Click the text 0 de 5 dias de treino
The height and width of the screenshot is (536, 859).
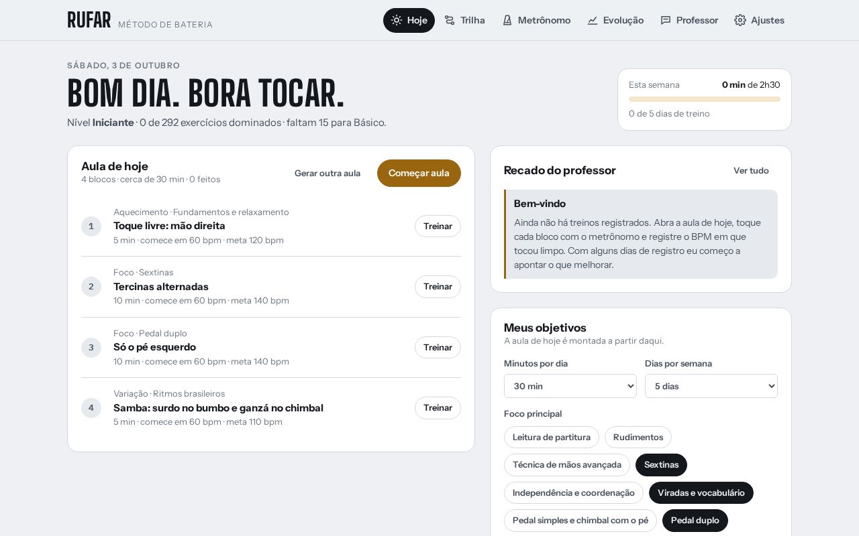[x=669, y=114]
